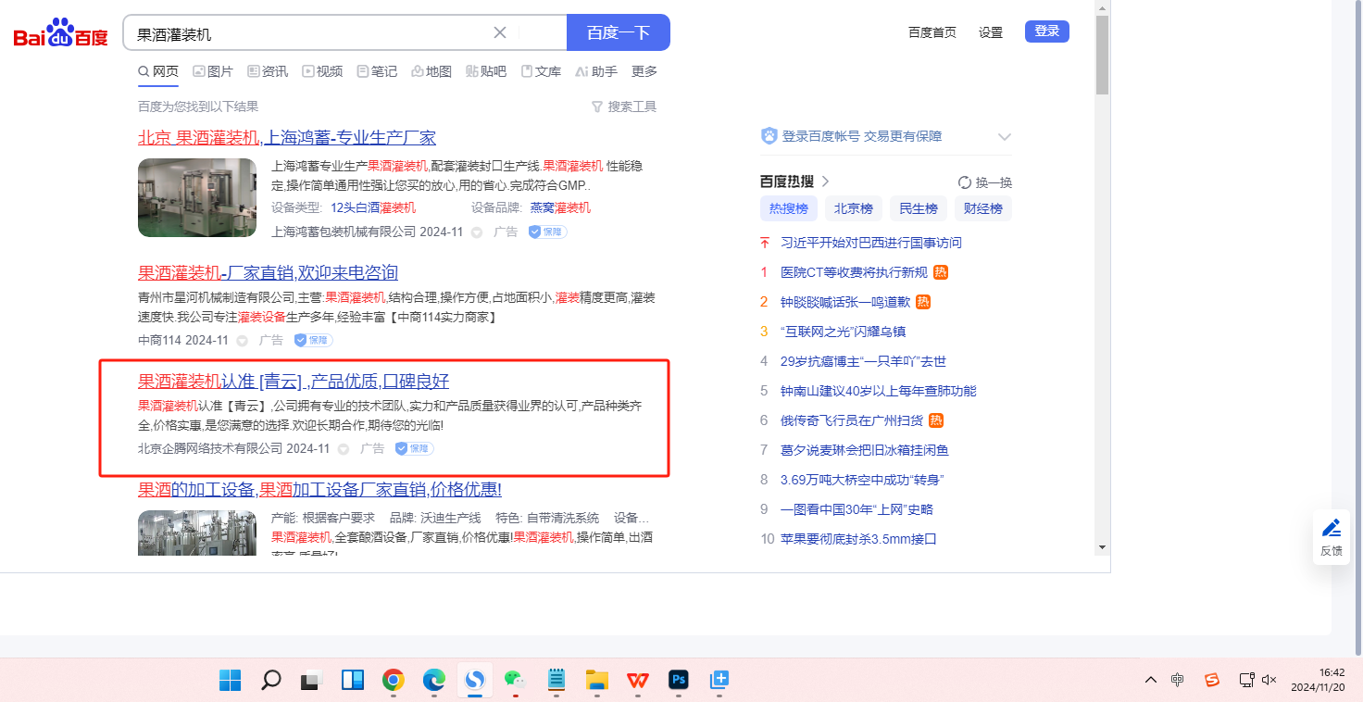Refresh hot searches with 换一换
1363x702 pixels.
pyautogui.click(x=985, y=182)
